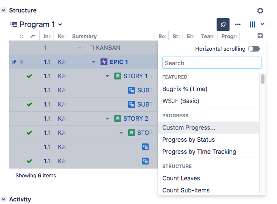Click the three-dots more options button

point(238,24)
